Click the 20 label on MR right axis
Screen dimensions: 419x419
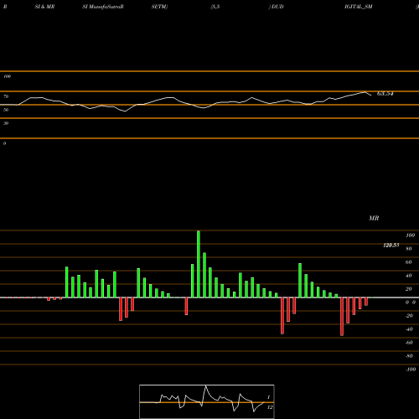point(409,289)
